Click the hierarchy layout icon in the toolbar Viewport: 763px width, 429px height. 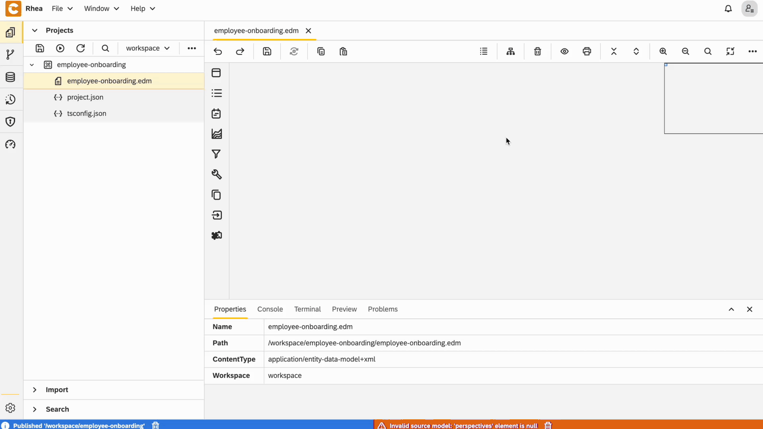click(x=510, y=51)
